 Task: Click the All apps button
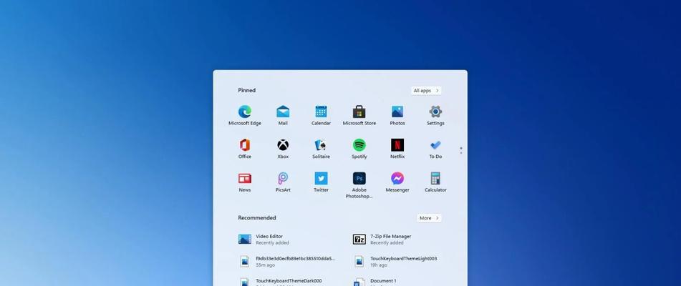(426, 91)
